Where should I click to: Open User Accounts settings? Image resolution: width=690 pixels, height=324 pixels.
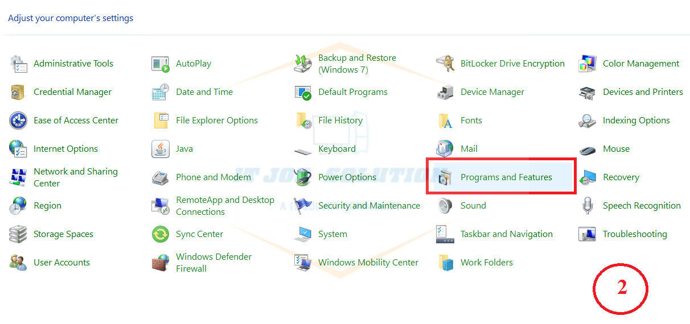[x=61, y=263]
